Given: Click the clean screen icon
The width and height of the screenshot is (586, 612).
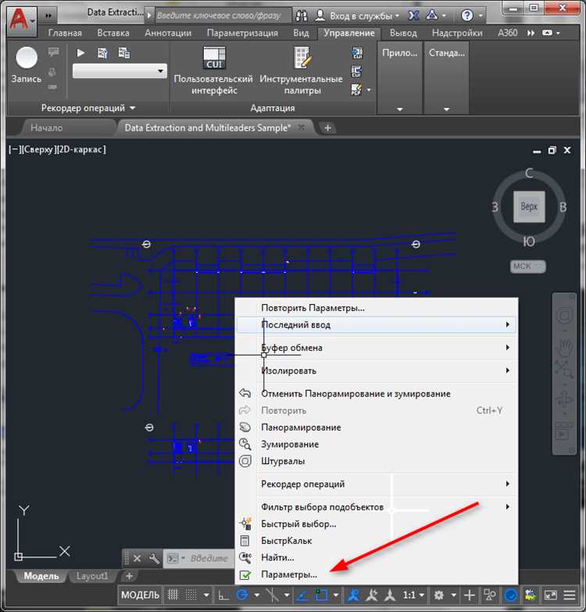Looking at the screenshot, I should [x=551, y=595].
